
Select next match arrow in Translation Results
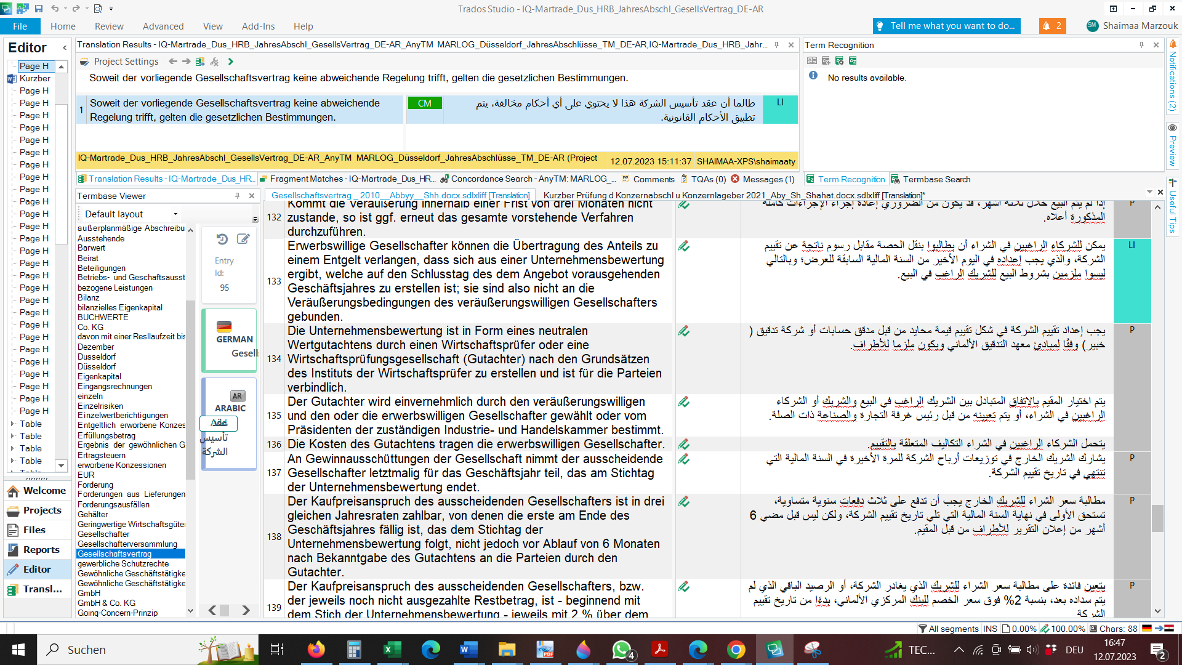click(186, 62)
